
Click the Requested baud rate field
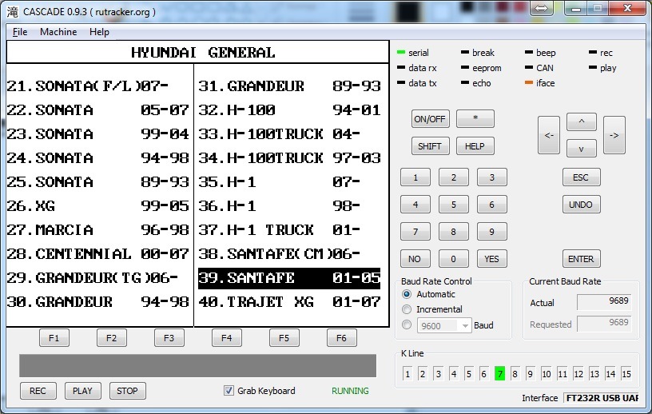click(x=604, y=324)
